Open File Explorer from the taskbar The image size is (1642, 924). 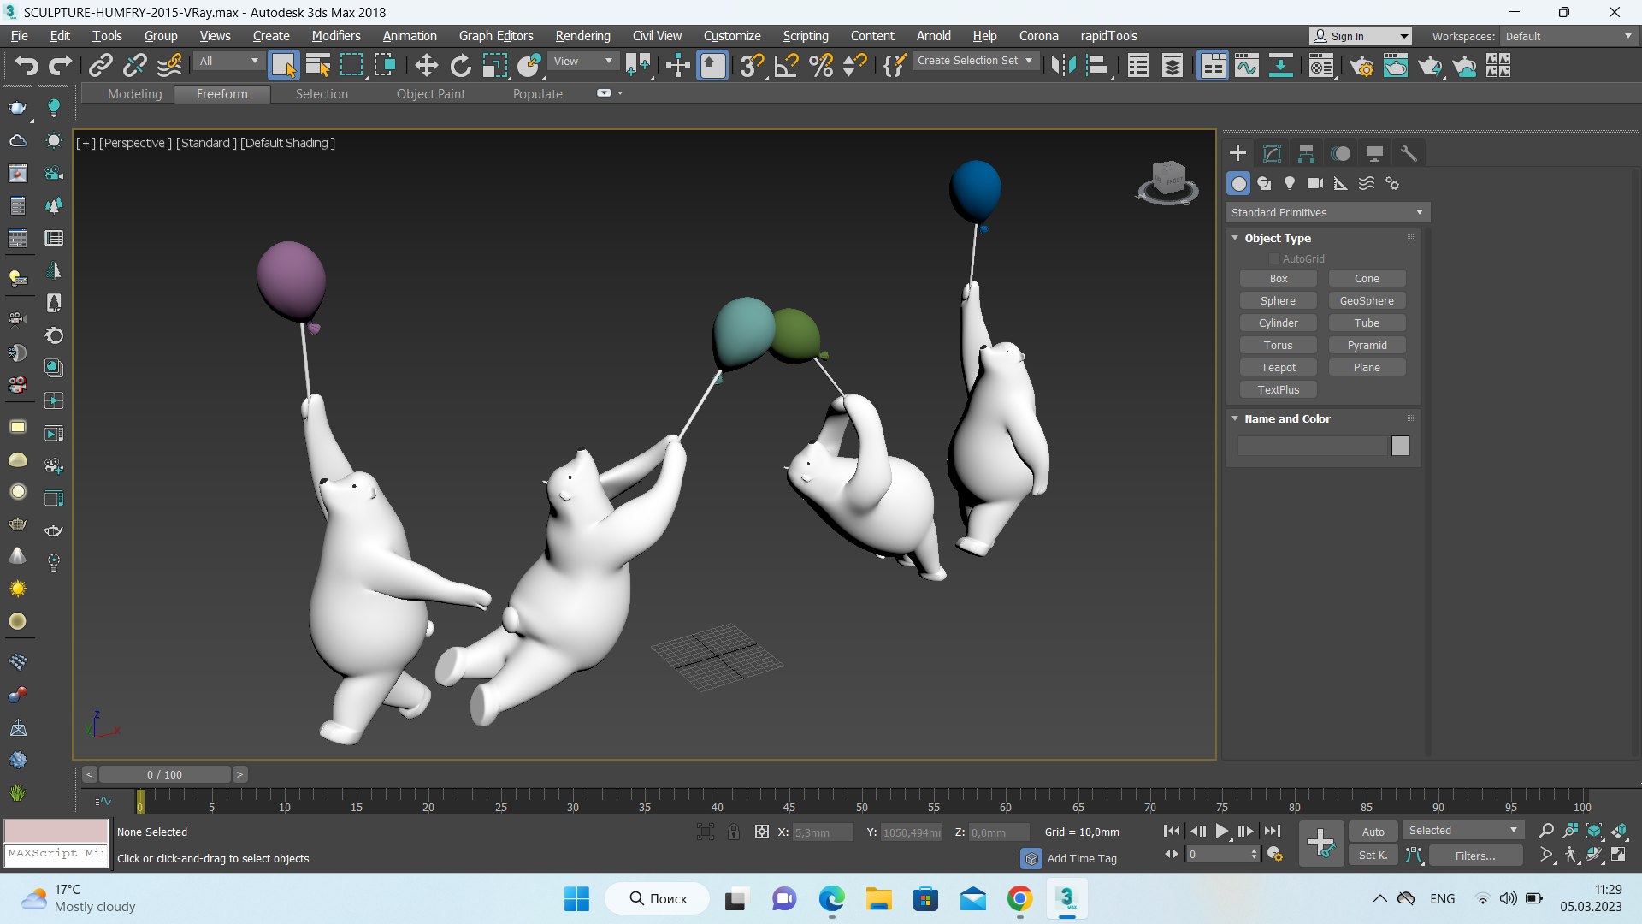click(878, 899)
